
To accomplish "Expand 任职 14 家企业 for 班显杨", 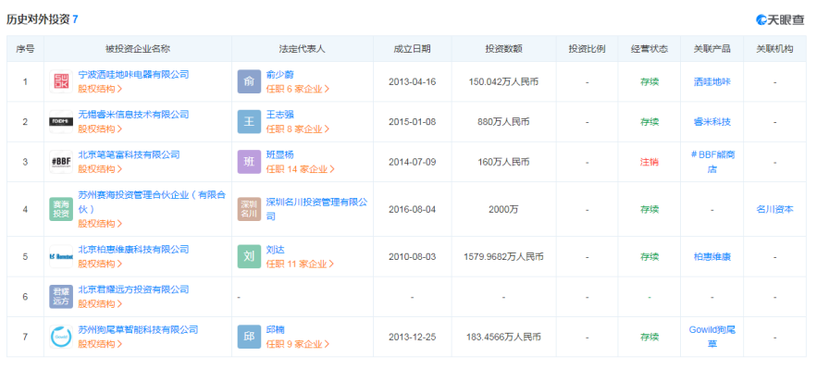I will 300,169.
